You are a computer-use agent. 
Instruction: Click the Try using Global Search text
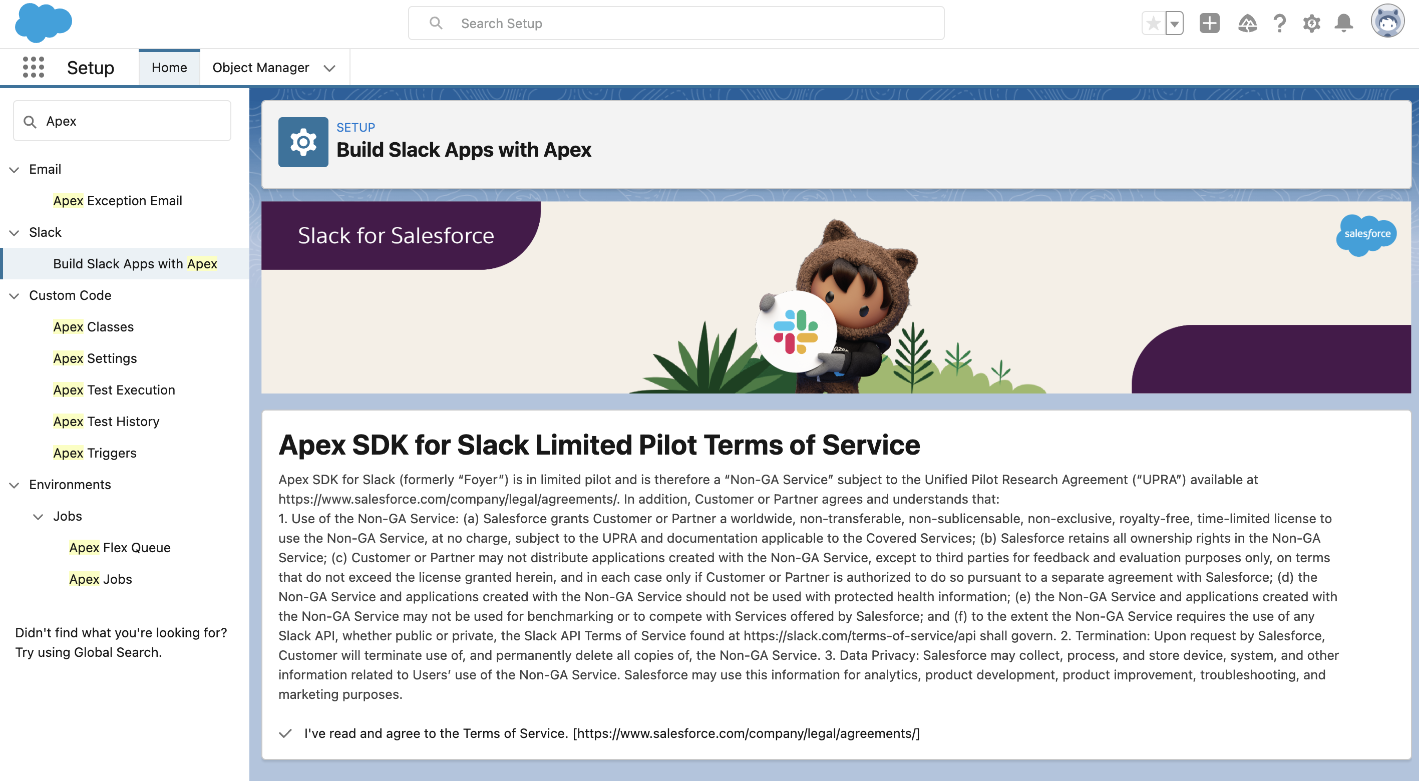click(88, 652)
